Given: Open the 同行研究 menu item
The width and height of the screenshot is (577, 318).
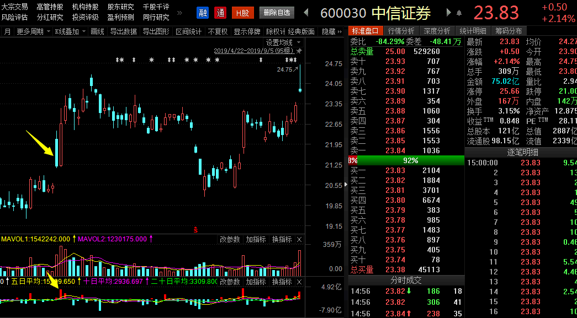Looking at the screenshot, I should tap(156, 17).
